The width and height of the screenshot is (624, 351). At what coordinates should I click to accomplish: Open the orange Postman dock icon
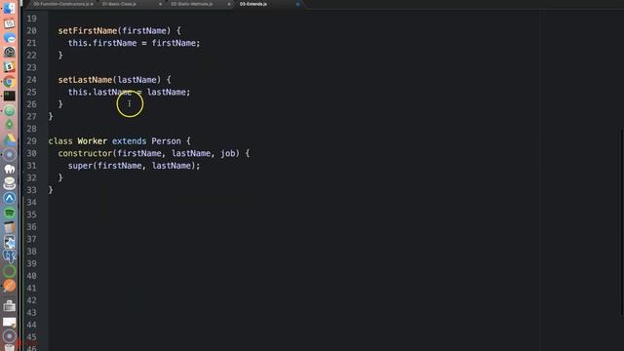(x=9, y=286)
